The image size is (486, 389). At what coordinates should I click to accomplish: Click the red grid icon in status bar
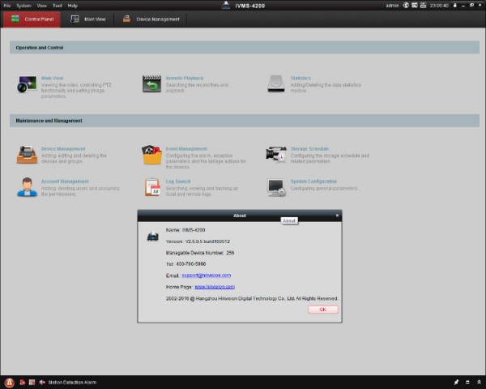coord(32,383)
